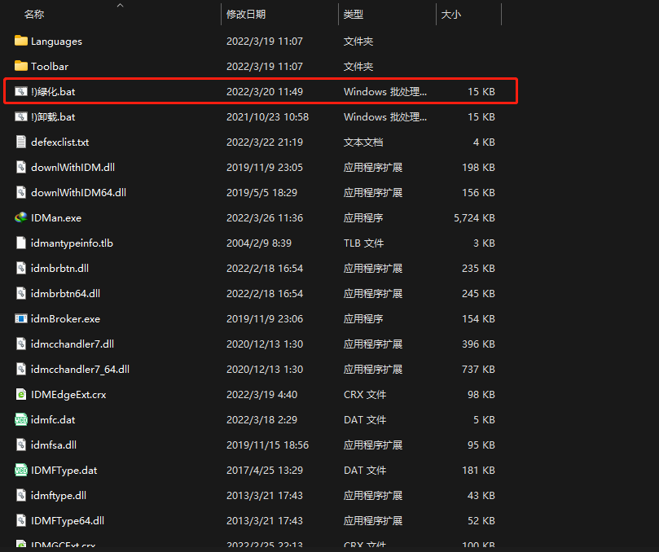The height and width of the screenshot is (552, 659).
Task: Click the IDMFType.dat file icon
Action: (21, 470)
